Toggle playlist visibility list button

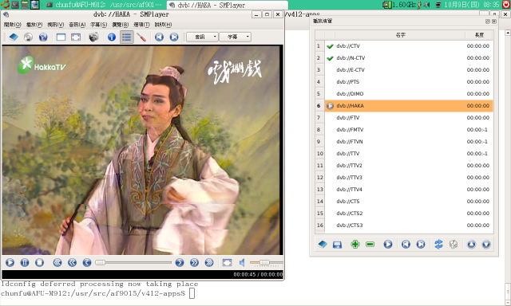point(126,37)
